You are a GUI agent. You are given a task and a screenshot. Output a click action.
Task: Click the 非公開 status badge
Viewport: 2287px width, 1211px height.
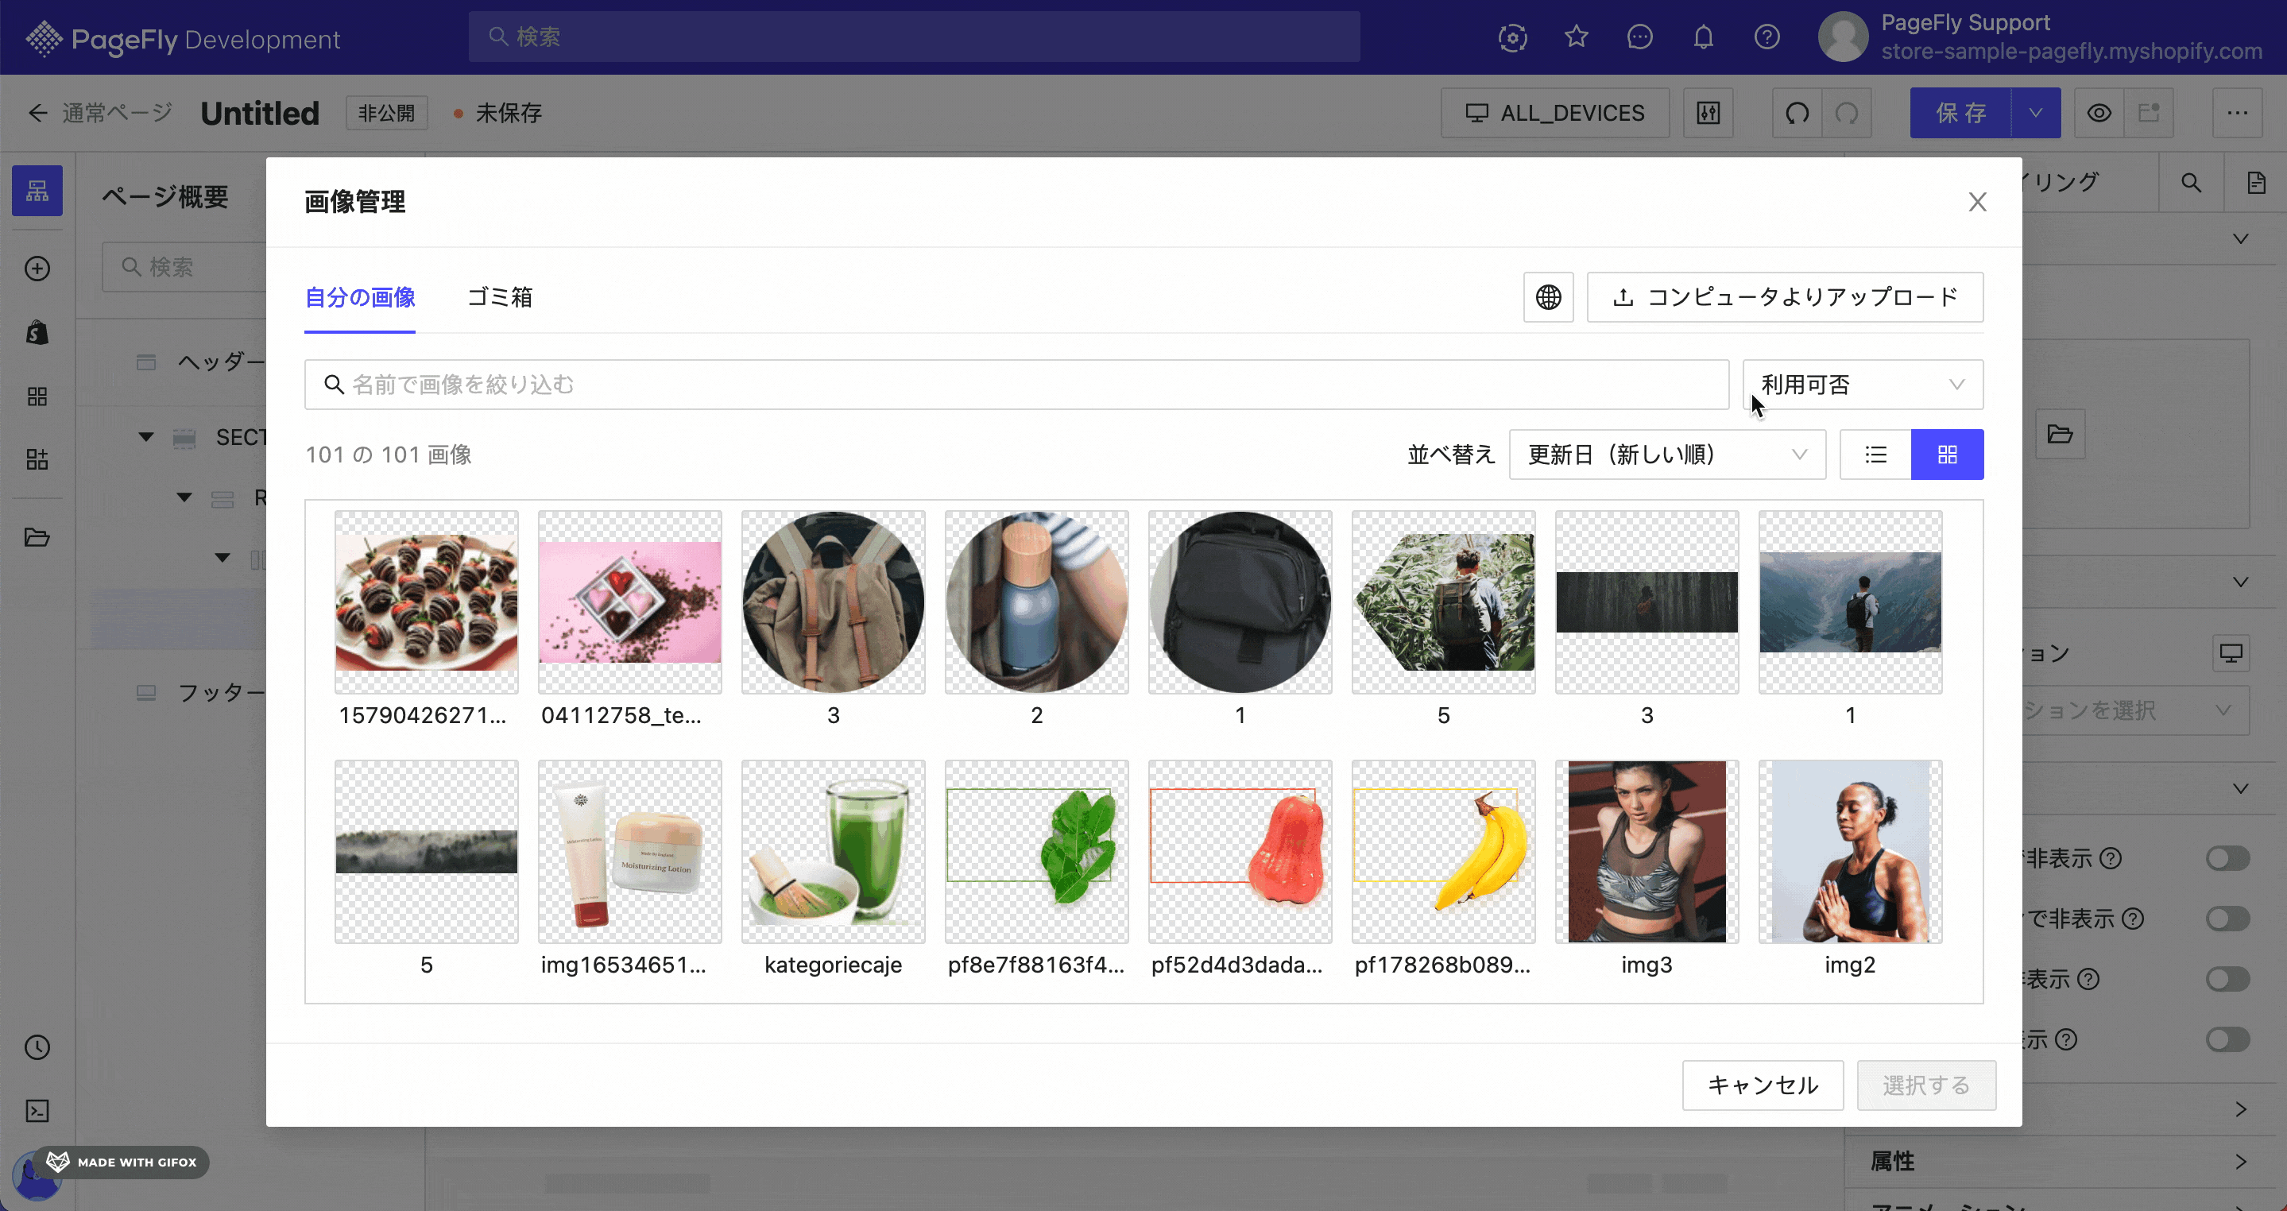(x=386, y=113)
